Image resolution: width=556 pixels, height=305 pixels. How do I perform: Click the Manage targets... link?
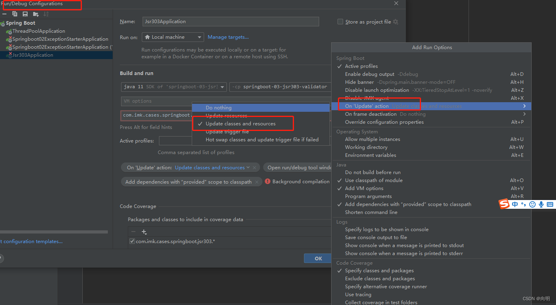pyautogui.click(x=228, y=37)
